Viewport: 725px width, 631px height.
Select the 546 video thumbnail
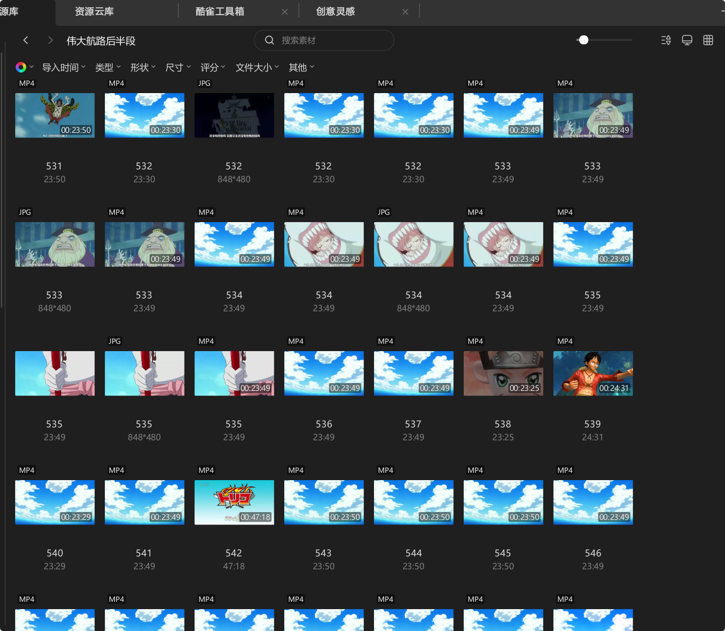[593, 503]
